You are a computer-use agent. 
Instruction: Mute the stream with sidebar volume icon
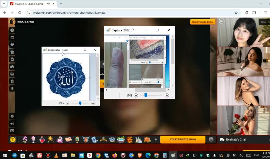12,124
